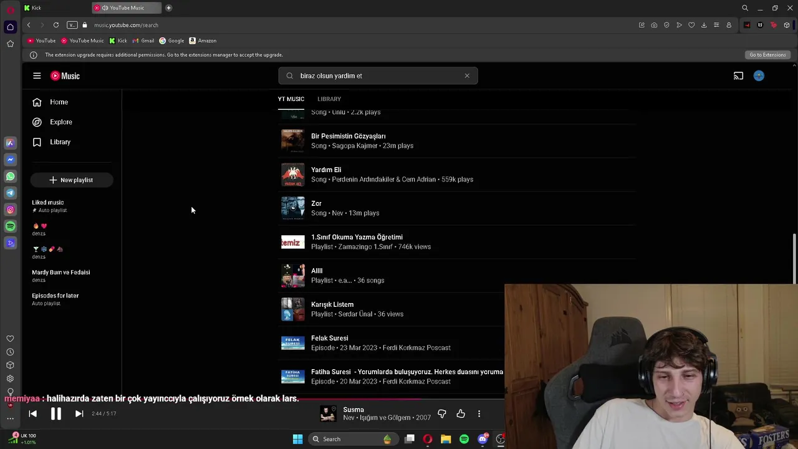Switch to YT MUSIC results tab

291,99
